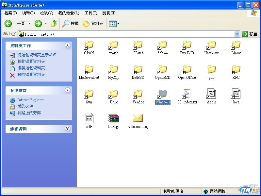
Task: Open the 檔案(F) menu
Action: click(11, 13)
